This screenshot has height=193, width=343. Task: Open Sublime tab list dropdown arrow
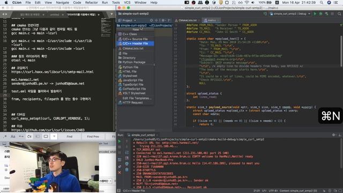point(112,14)
